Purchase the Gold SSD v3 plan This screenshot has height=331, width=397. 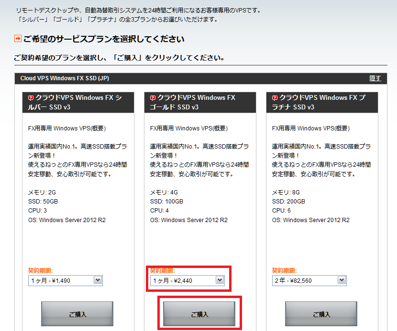[199, 314]
